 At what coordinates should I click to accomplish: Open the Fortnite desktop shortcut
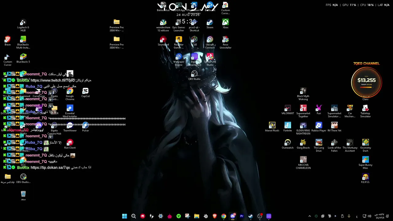pyautogui.click(x=288, y=127)
